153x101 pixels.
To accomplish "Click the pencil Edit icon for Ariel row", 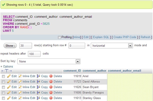I will tap(9, 76).
